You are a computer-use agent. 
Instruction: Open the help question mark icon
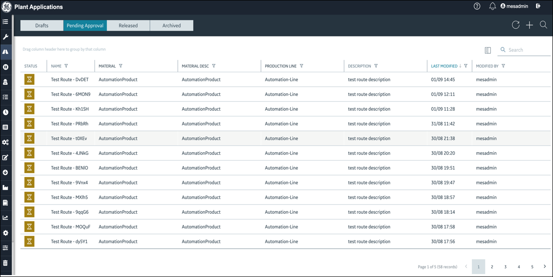coord(477,6)
